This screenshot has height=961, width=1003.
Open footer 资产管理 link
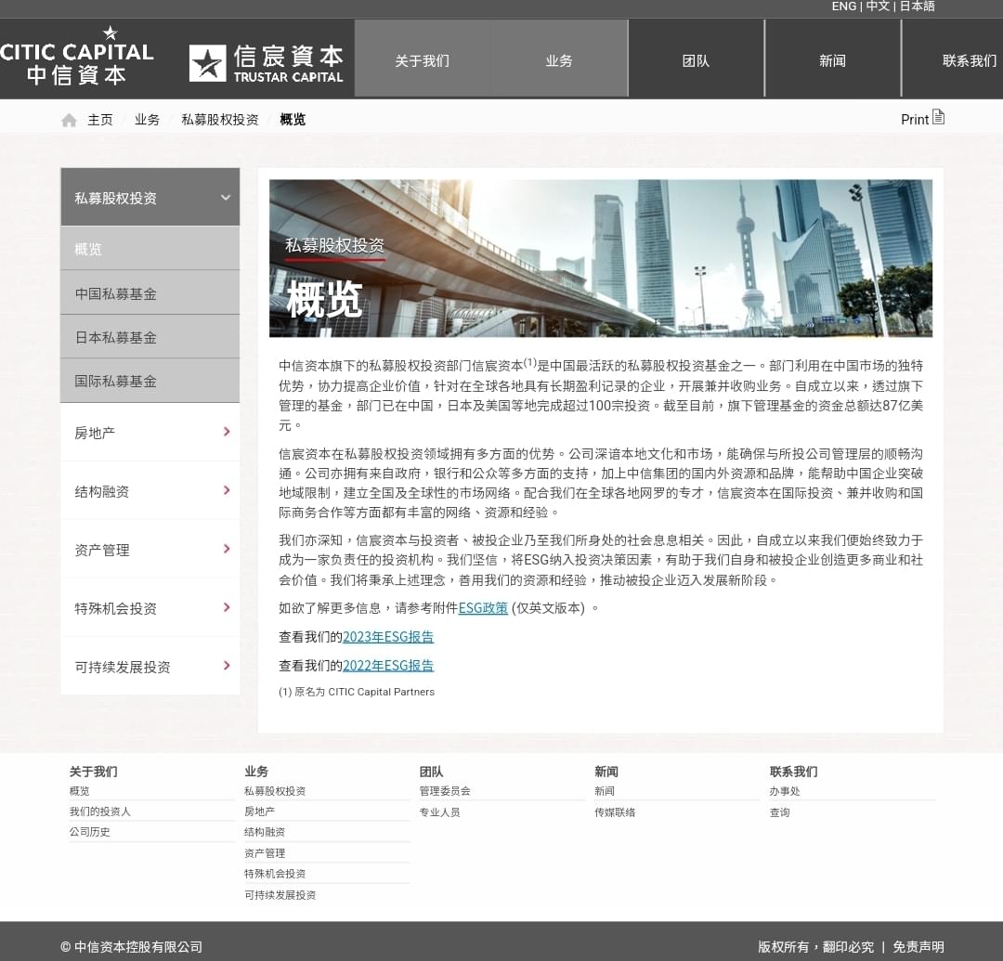265,853
